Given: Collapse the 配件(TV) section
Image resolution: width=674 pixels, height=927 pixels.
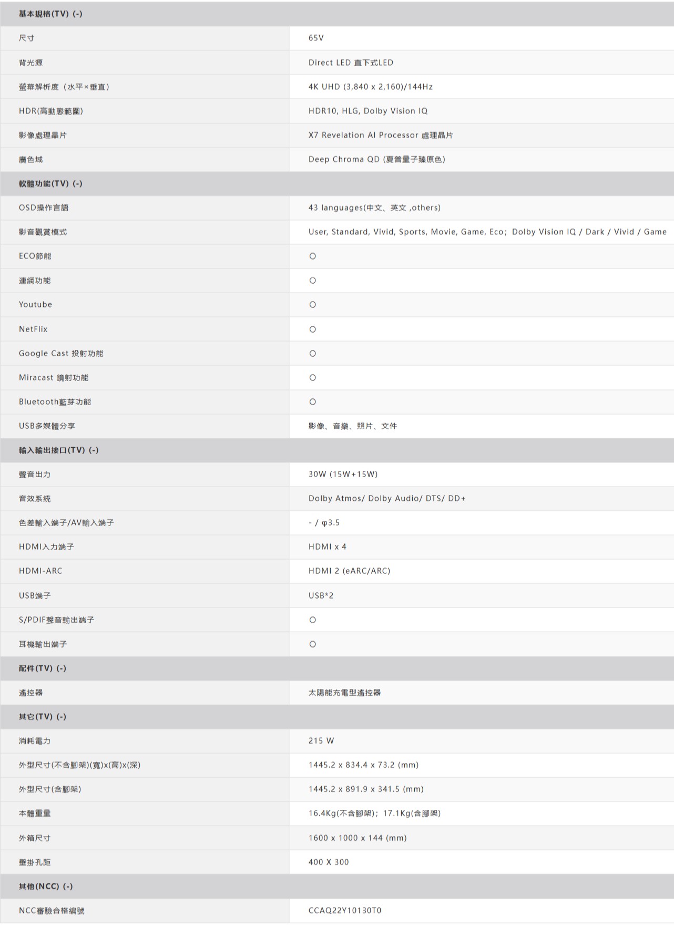Looking at the screenshot, I should pyautogui.click(x=61, y=668).
